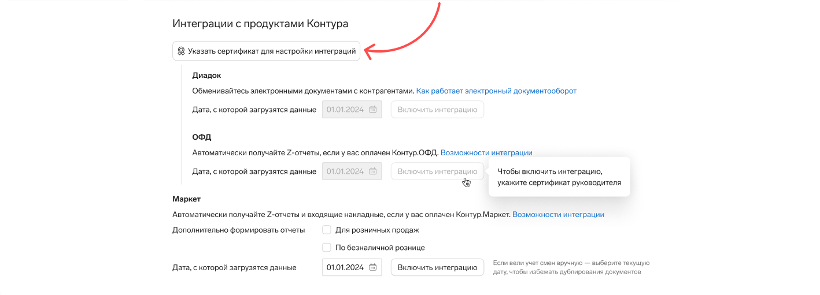This screenshot has width=820, height=295.
Task: Click the certificate ribbon icon
Action: [181, 51]
